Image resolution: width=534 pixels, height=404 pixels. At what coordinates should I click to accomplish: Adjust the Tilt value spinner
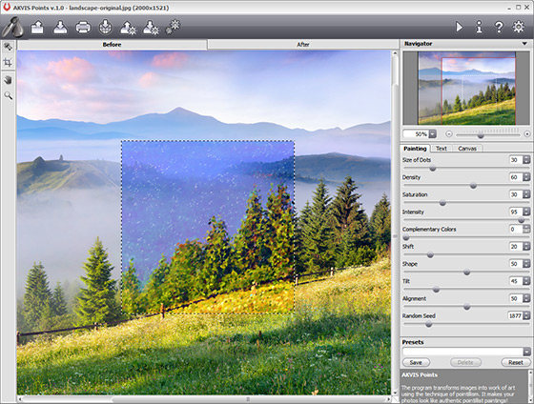coord(526,281)
